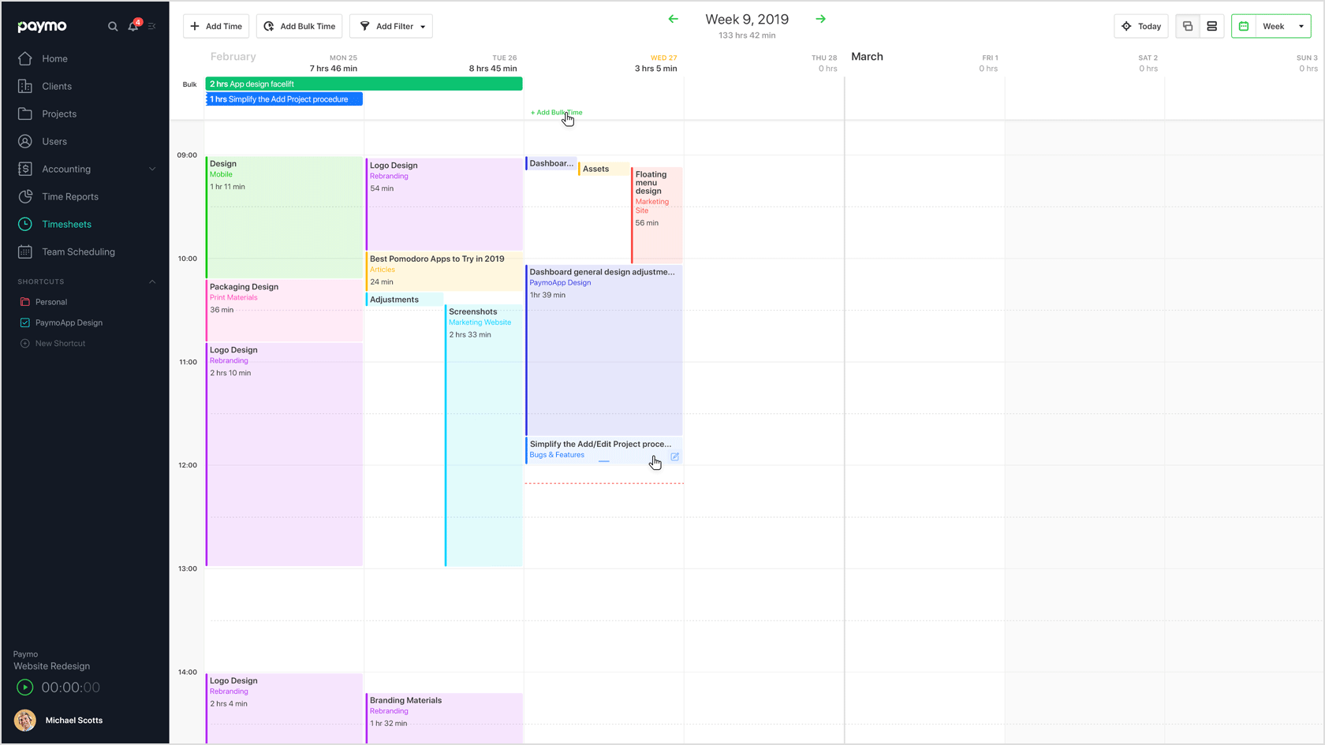This screenshot has height=745, width=1325.
Task: Open the Users section
Action: pos(54,141)
